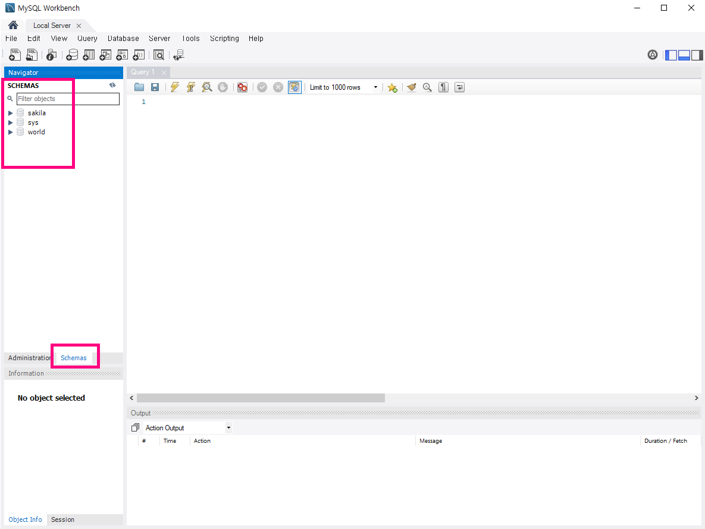Expand the sys schema

coord(10,122)
